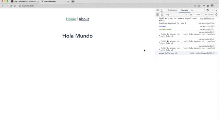
Task: Open new browser tab
Action: [x=73, y=1]
